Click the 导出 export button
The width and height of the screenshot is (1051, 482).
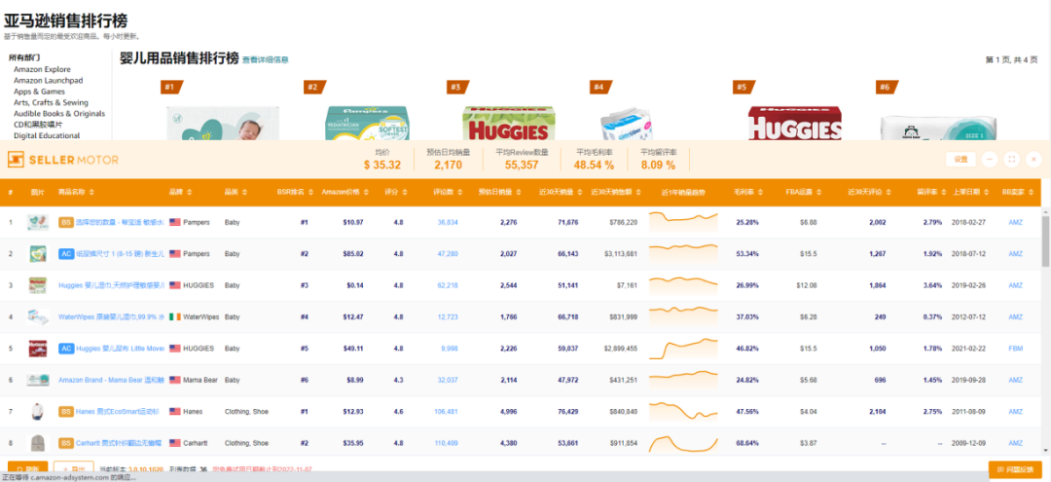74,469
